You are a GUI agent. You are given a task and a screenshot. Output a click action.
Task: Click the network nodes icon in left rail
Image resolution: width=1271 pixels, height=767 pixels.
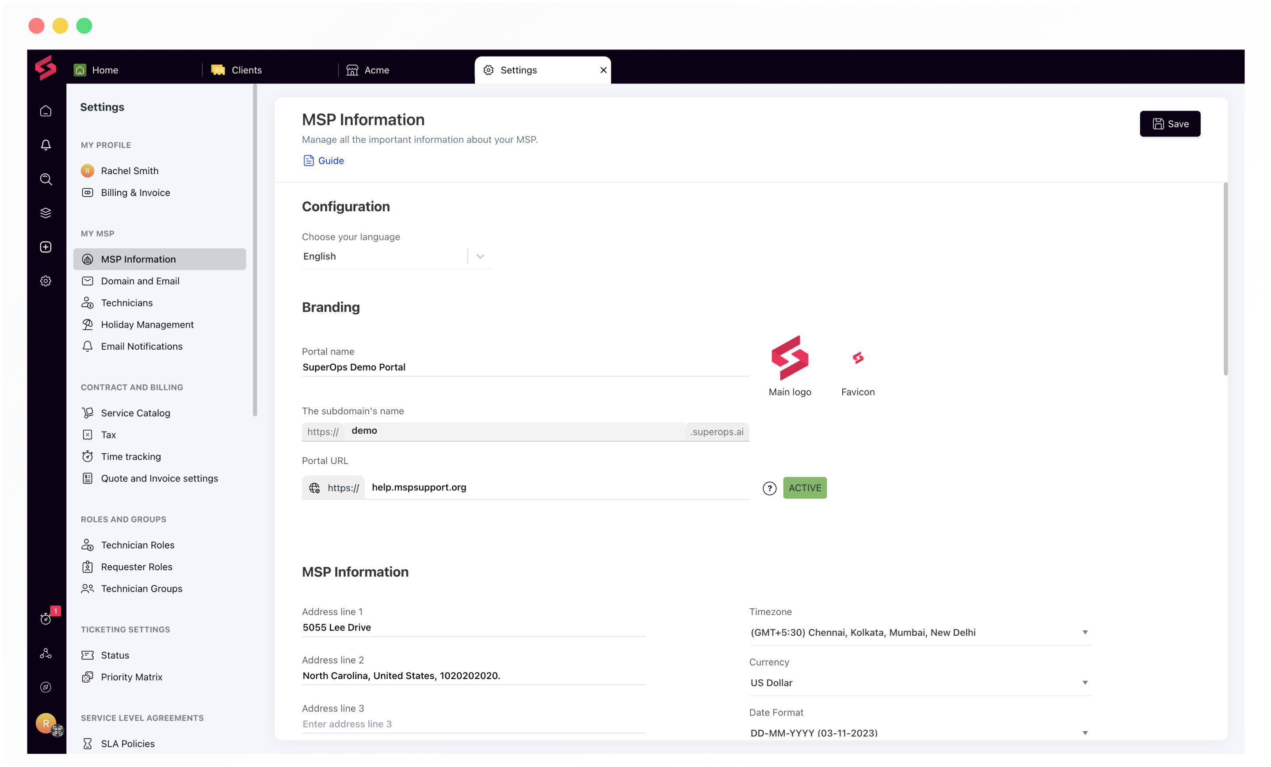click(x=46, y=653)
